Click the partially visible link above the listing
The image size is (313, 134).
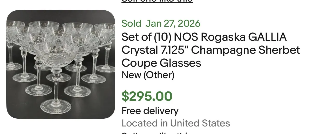(x=157, y=1)
